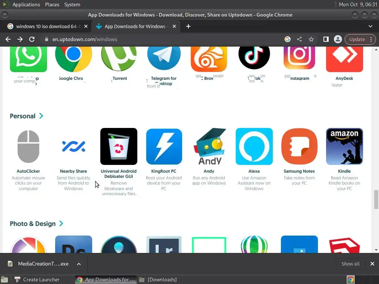
Task: Open the Instagram app icon
Action: [299, 58]
